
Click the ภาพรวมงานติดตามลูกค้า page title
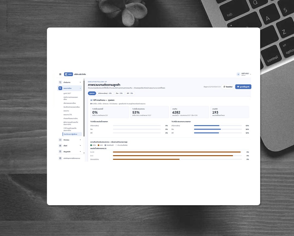click(104, 85)
